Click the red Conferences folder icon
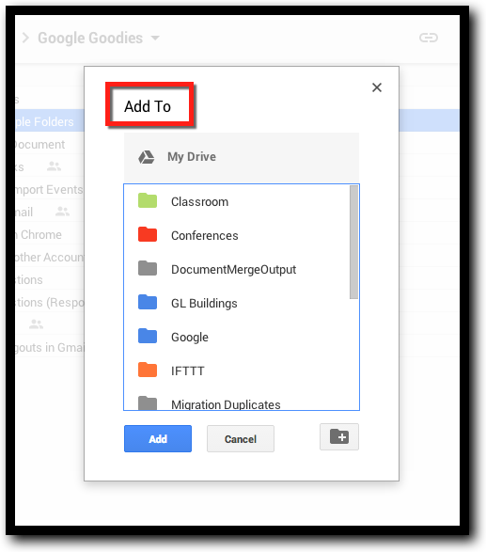Image resolution: width=486 pixels, height=552 pixels. (148, 234)
